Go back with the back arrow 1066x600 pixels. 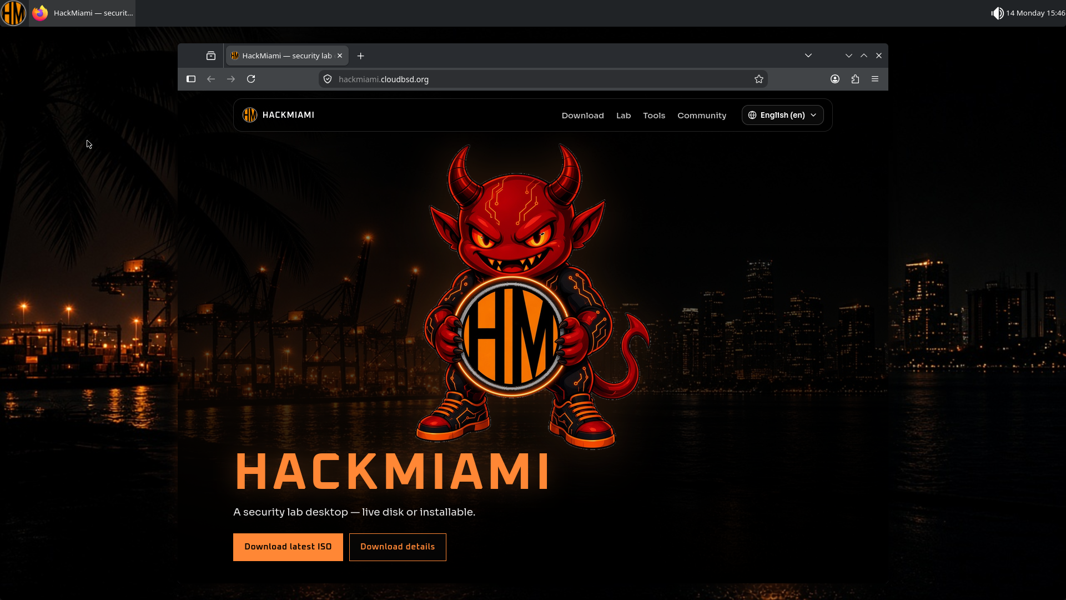pyautogui.click(x=211, y=79)
